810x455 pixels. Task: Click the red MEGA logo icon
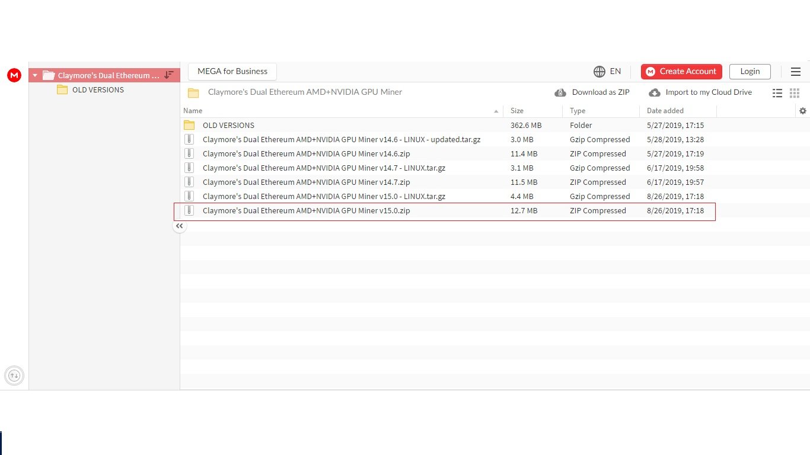coord(14,75)
